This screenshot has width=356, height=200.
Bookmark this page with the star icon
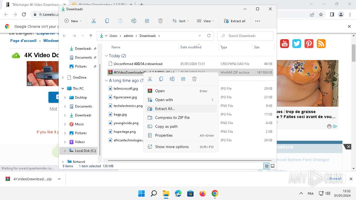321,14
